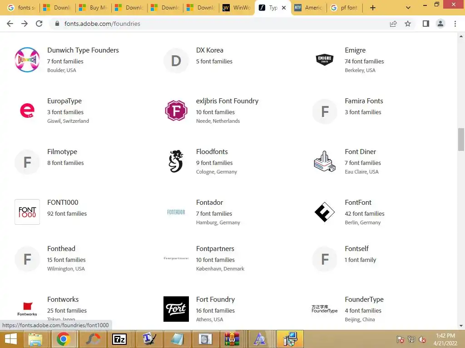Reload the foundries page
This screenshot has height=348, width=465.
[x=39, y=24]
